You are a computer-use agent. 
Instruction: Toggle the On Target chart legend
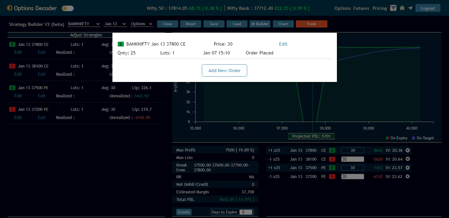423,138
